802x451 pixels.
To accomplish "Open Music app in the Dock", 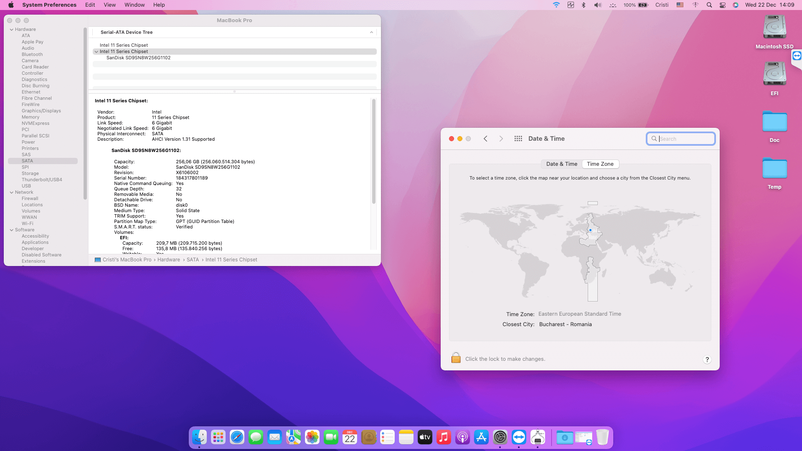I will click(444, 437).
